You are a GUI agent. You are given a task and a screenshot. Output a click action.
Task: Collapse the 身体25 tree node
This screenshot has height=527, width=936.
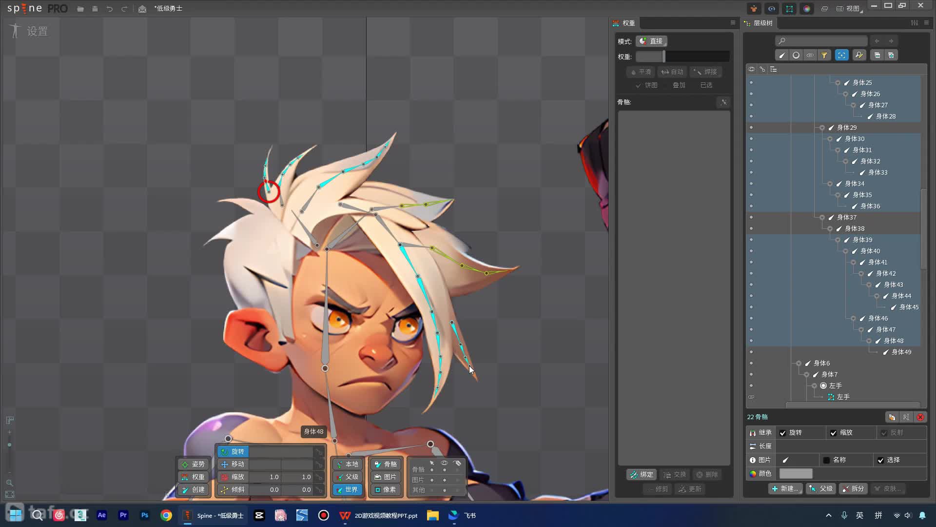[838, 83]
